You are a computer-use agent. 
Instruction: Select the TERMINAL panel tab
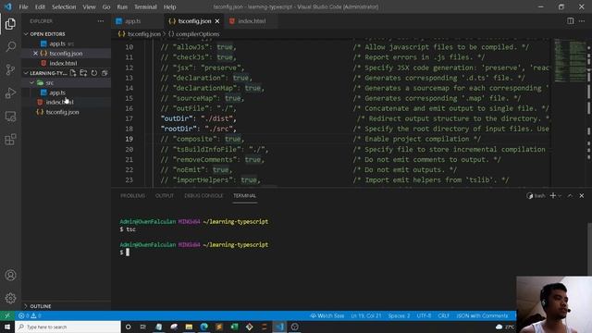click(x=244, y=195)
